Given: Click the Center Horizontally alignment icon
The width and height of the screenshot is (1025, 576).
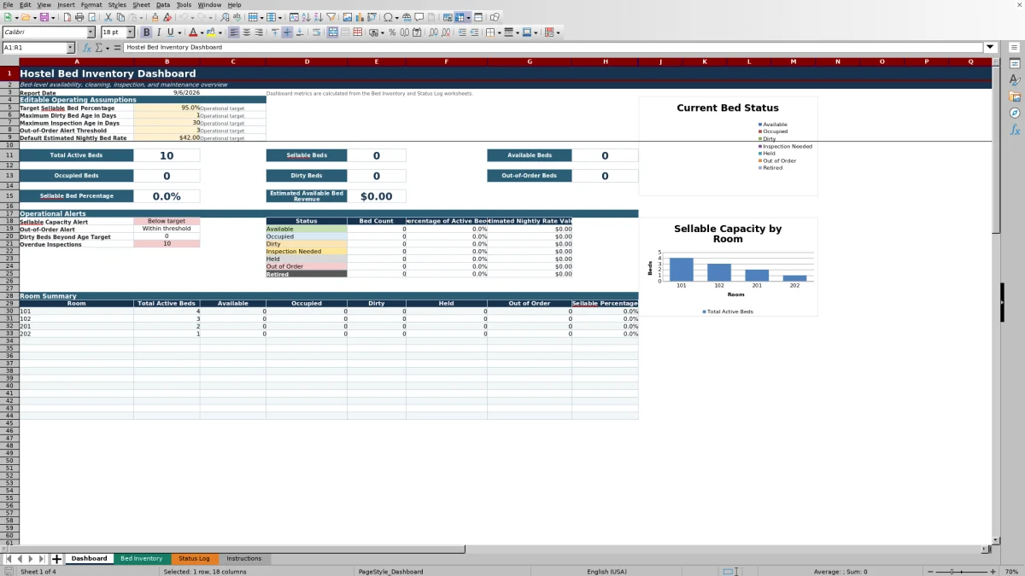Looking at the screenshot, I should tap(246, 32).
